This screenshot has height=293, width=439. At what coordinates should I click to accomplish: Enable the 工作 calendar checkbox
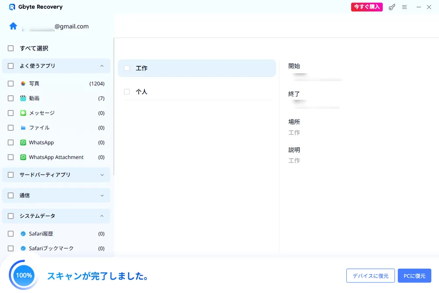[127, 68]
